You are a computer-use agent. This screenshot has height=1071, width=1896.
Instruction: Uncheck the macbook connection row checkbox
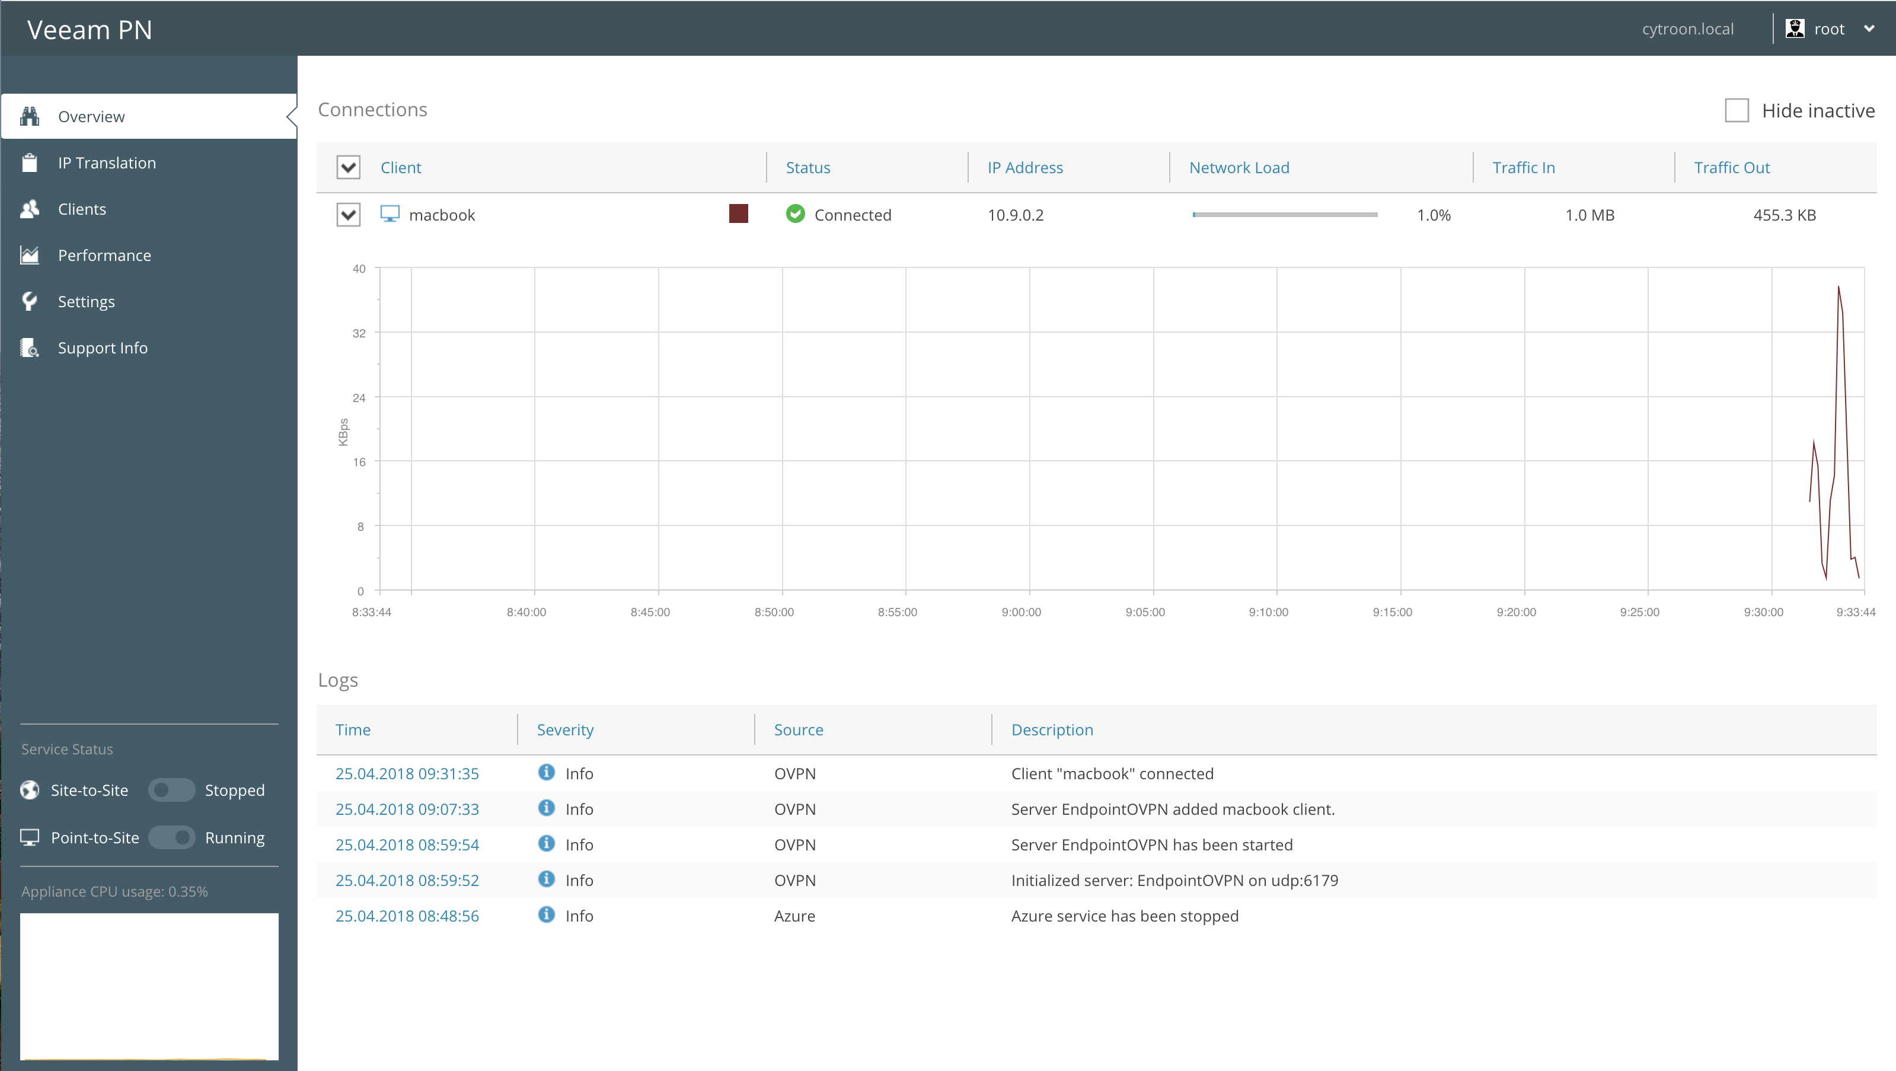tap(348, 215)
